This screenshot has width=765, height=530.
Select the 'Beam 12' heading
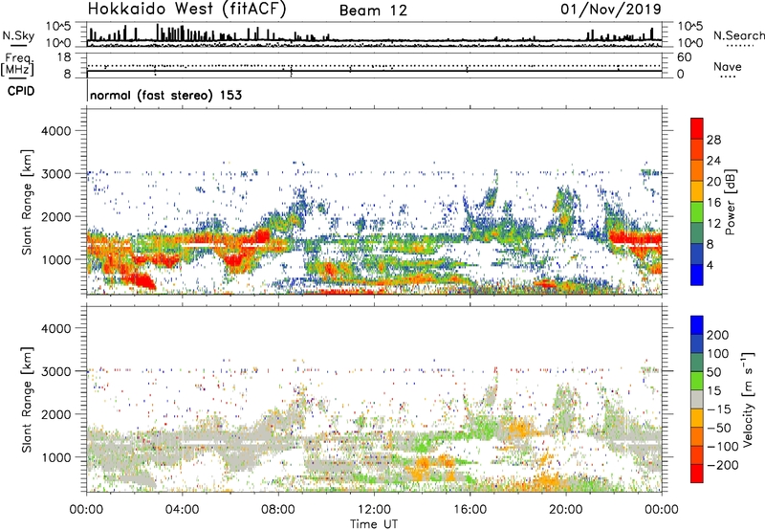[373, 11]
